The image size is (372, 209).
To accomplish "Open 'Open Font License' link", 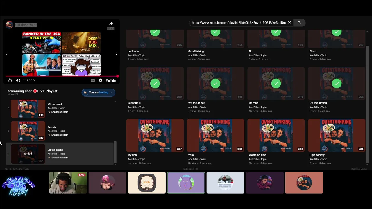I will [359, 169].
